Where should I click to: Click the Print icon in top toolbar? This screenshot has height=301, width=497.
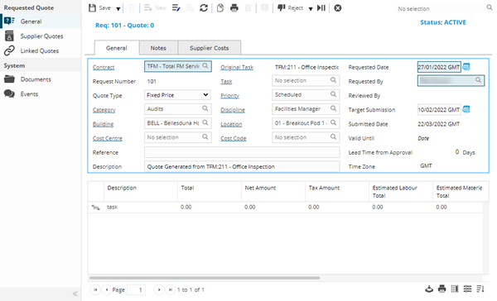[234, 8]
